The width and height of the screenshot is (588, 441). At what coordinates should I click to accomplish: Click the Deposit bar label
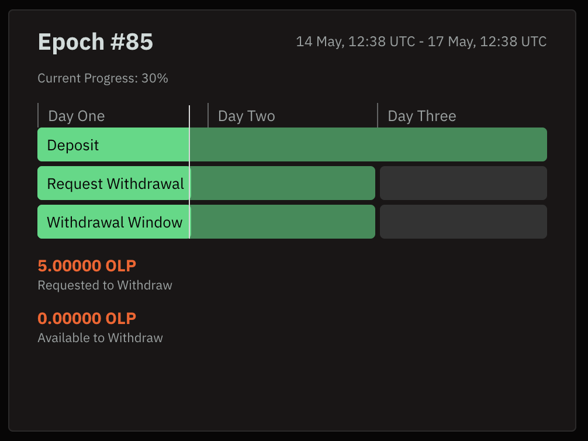[72, 145]
